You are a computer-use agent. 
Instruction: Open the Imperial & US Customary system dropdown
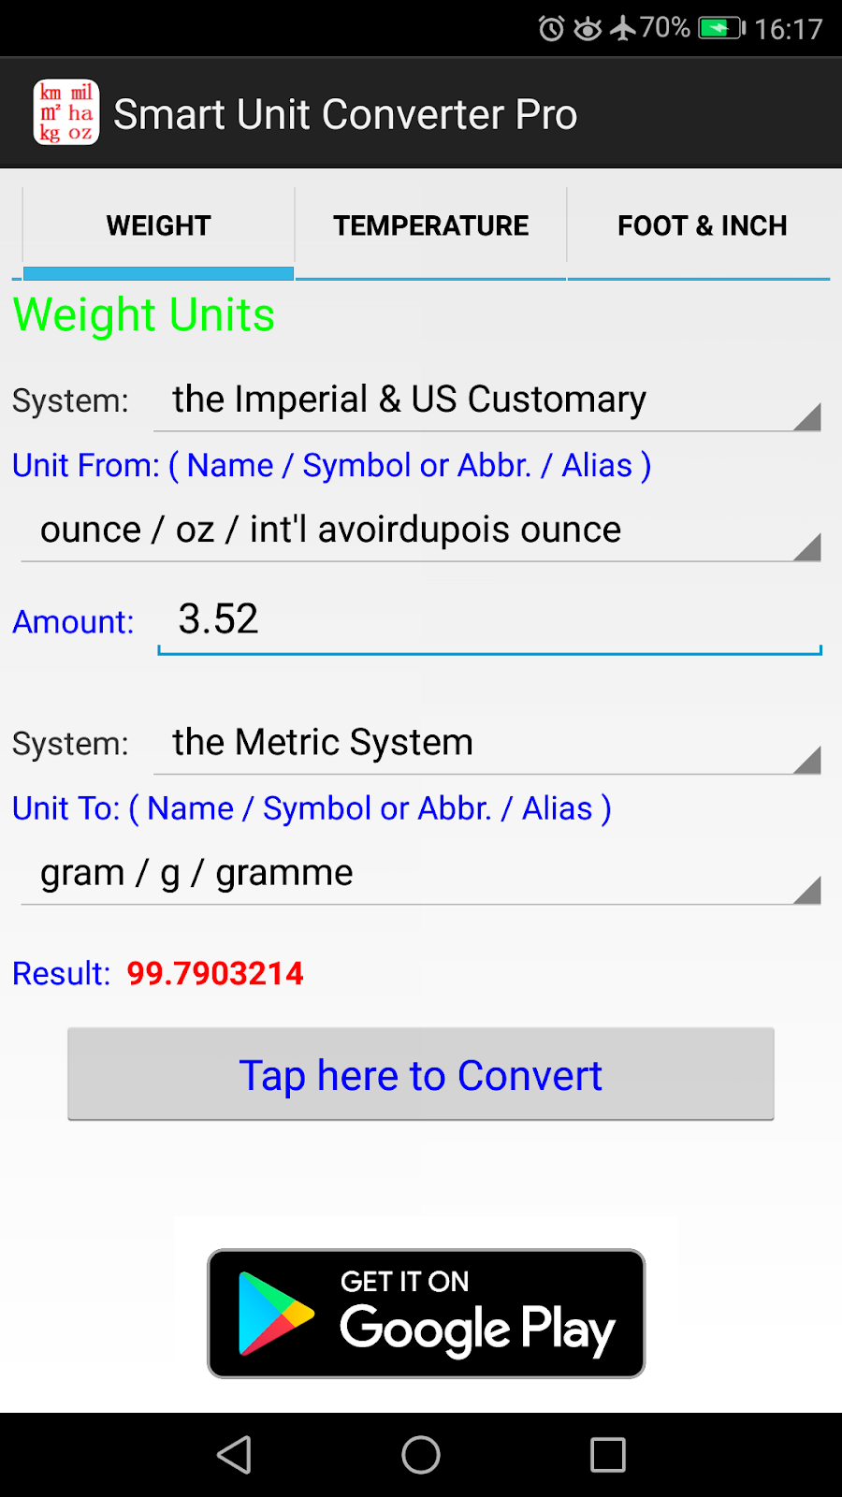coord(486,400)
